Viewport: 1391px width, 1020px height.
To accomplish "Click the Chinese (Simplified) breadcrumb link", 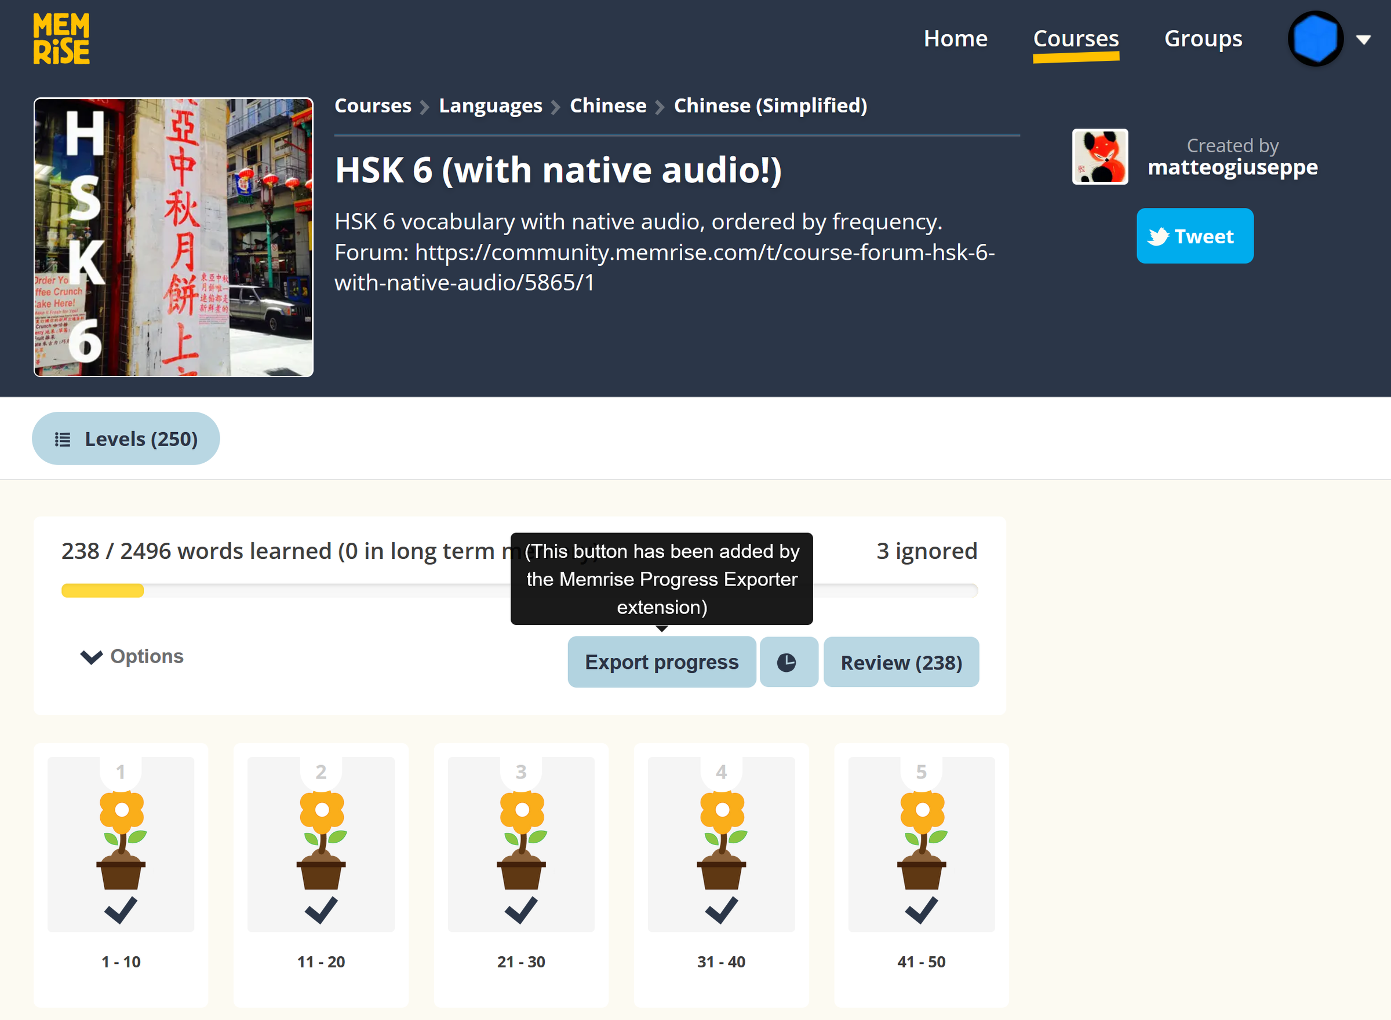I will pos(770,105).
